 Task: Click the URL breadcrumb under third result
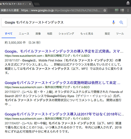tap(47, 119)
